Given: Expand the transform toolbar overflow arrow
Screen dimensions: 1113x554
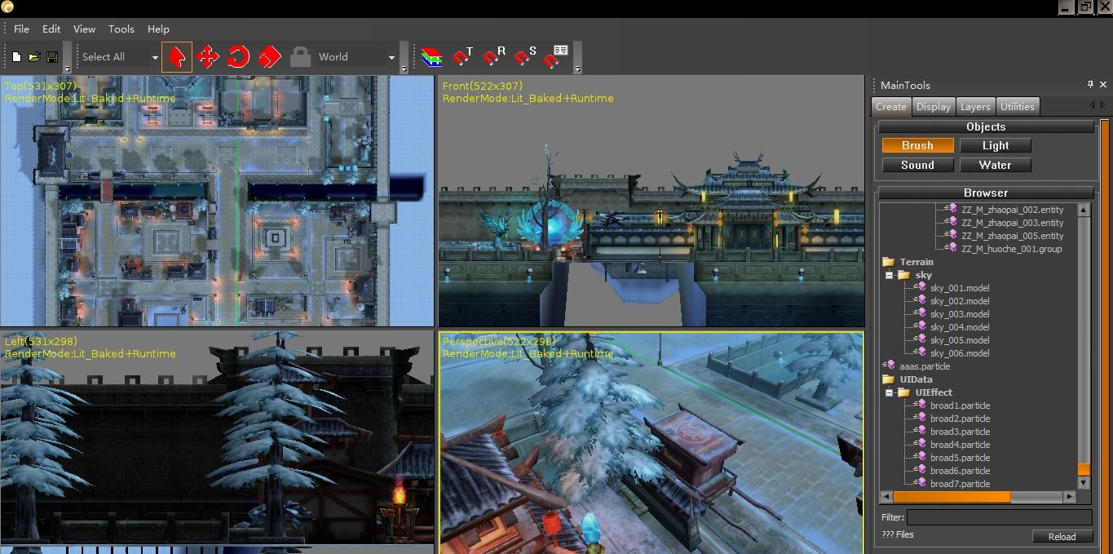Looking at the screenshot, I should click(404, 69).
